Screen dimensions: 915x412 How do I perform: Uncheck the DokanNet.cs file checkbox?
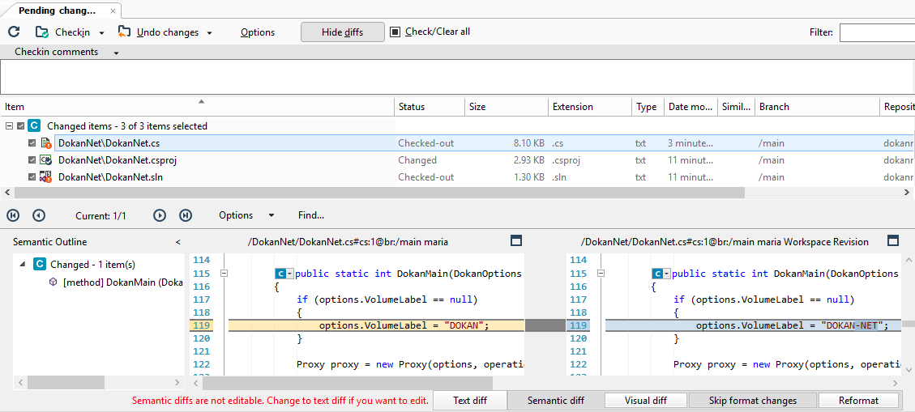(32, 142)
